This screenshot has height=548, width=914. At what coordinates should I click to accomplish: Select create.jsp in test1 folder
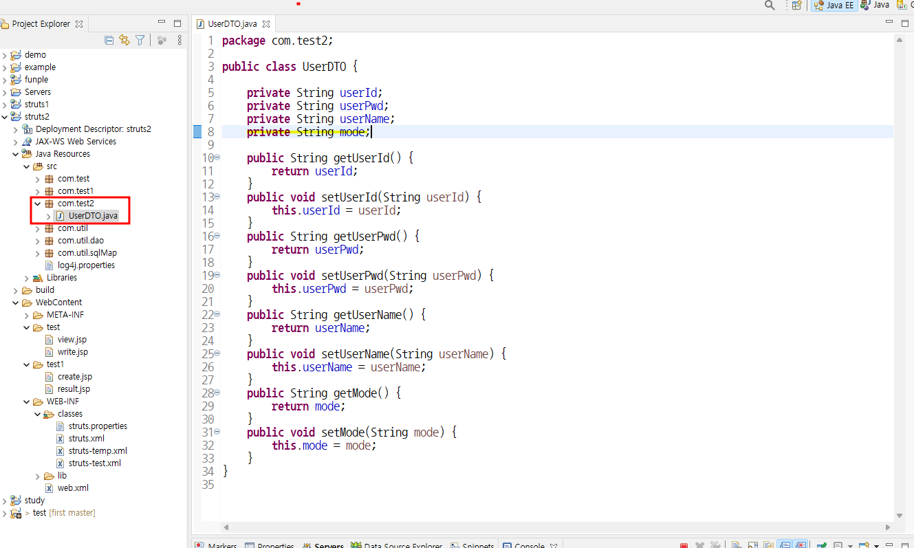tap(75, 377)
